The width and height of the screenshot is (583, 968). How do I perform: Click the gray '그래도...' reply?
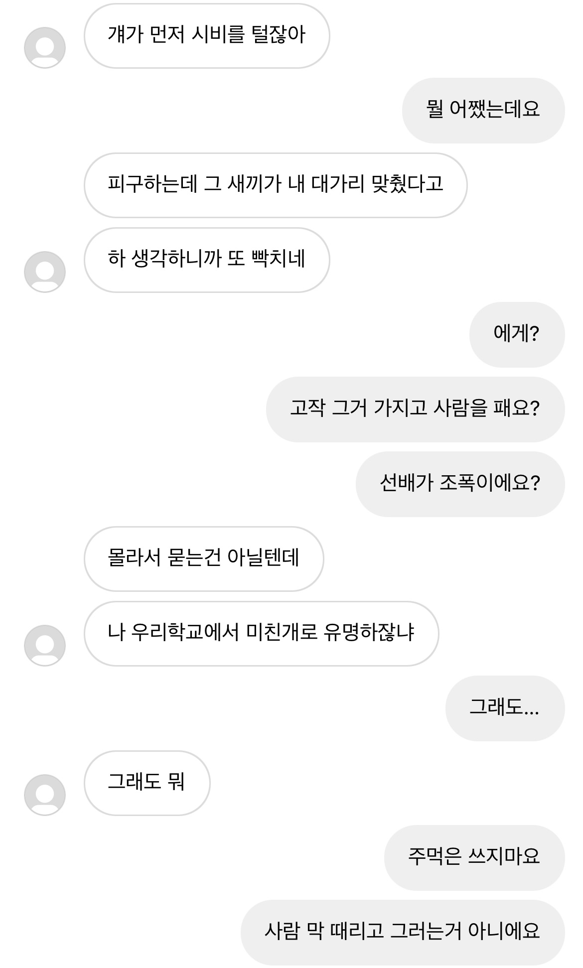tap(505, 708)
